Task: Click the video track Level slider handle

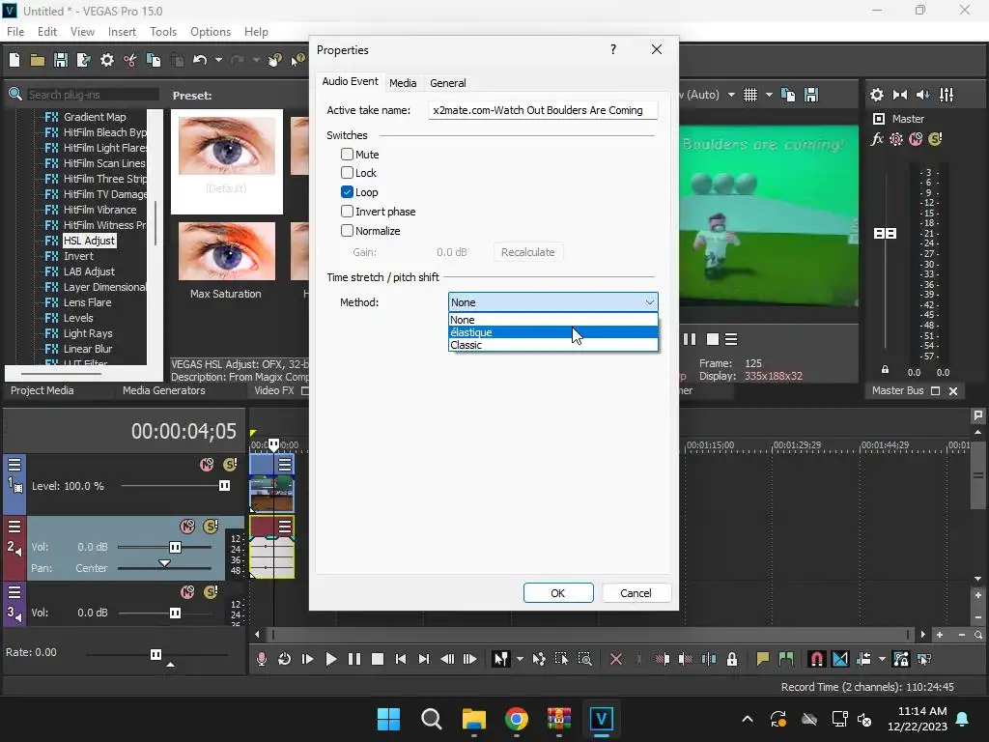Action: [224, 485]
